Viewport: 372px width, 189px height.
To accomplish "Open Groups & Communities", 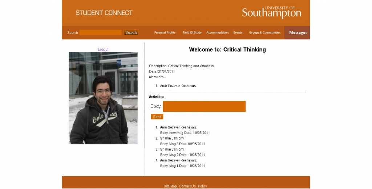I will coord(265,33).
